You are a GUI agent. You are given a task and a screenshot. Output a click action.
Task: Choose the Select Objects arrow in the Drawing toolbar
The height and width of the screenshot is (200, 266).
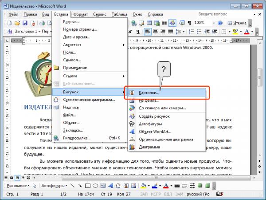(x=34, y=185)
